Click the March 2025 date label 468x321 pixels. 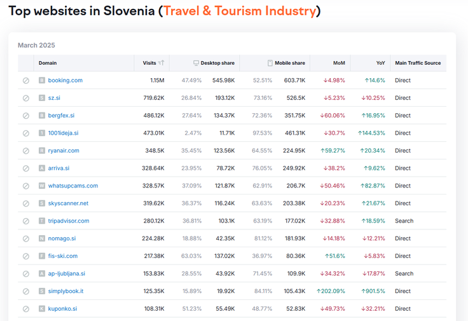click(x=36, y=45)
